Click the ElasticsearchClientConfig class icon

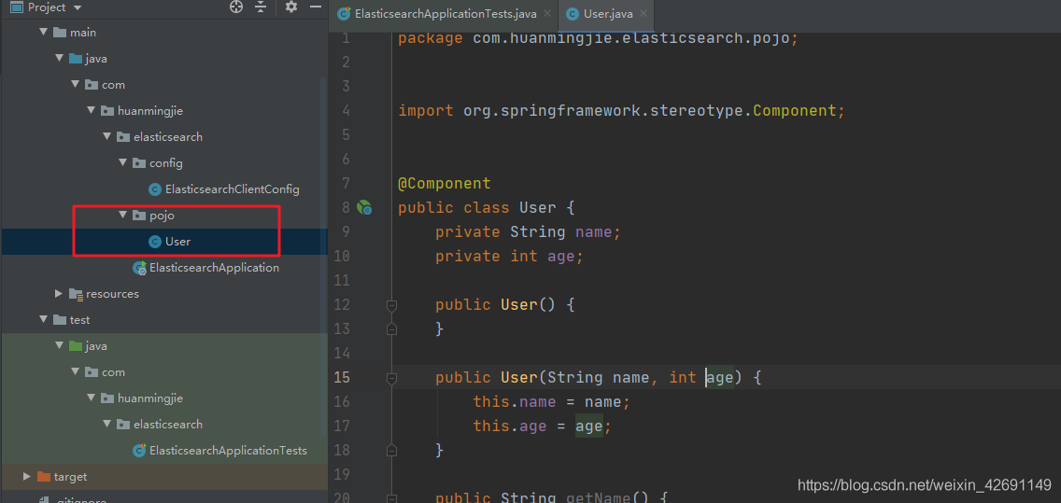point(155,189)
